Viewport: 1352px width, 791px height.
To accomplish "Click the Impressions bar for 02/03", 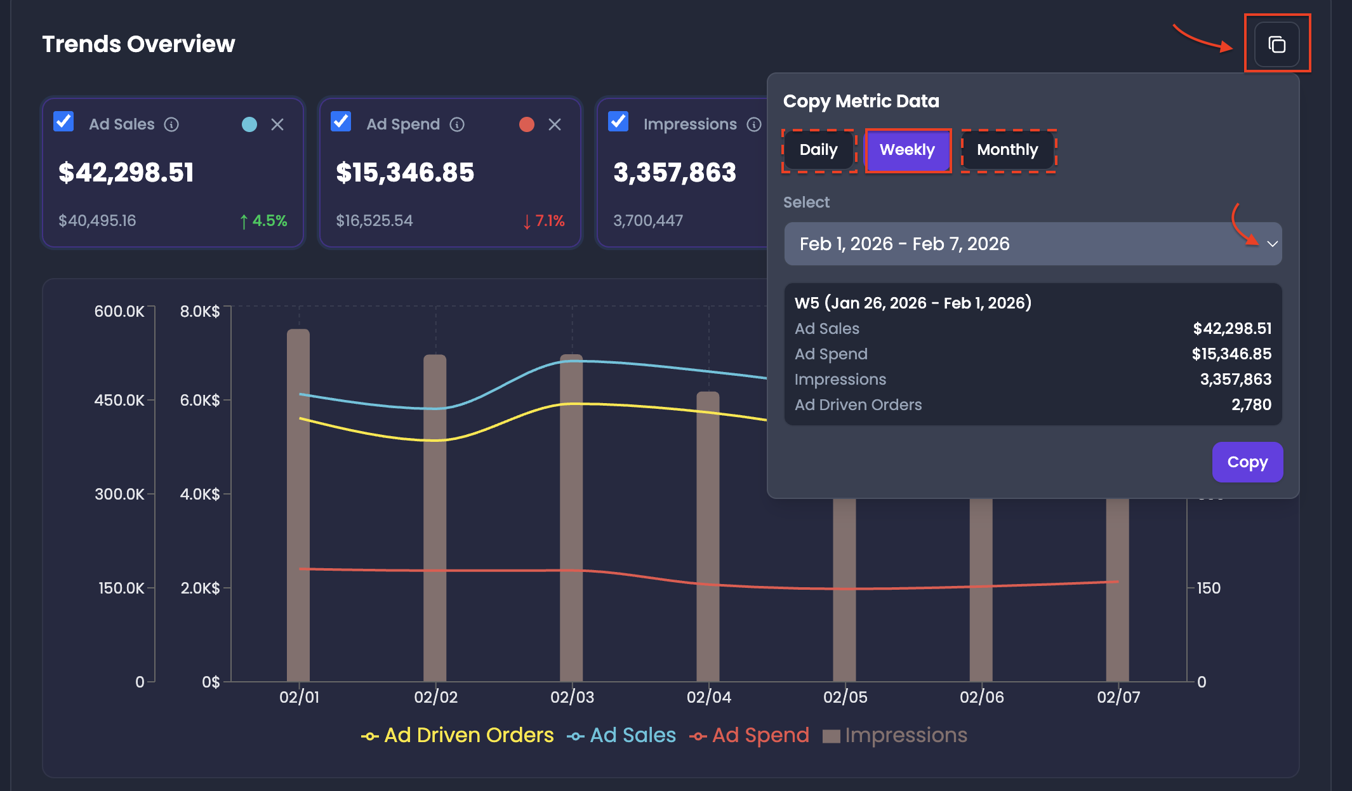I will click(571, 518).
